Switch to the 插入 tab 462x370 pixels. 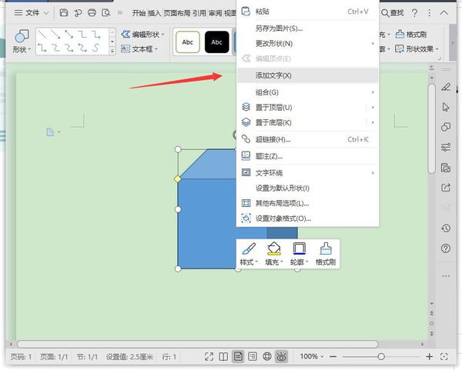[155, 13]
